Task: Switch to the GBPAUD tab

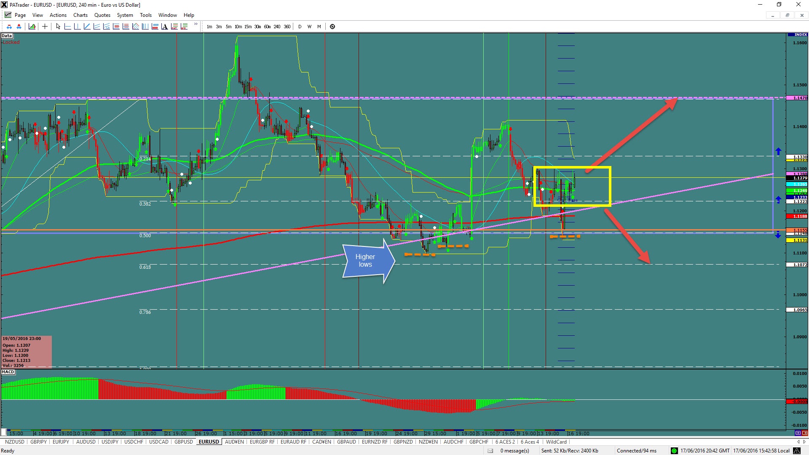Action: coord(346,442)
